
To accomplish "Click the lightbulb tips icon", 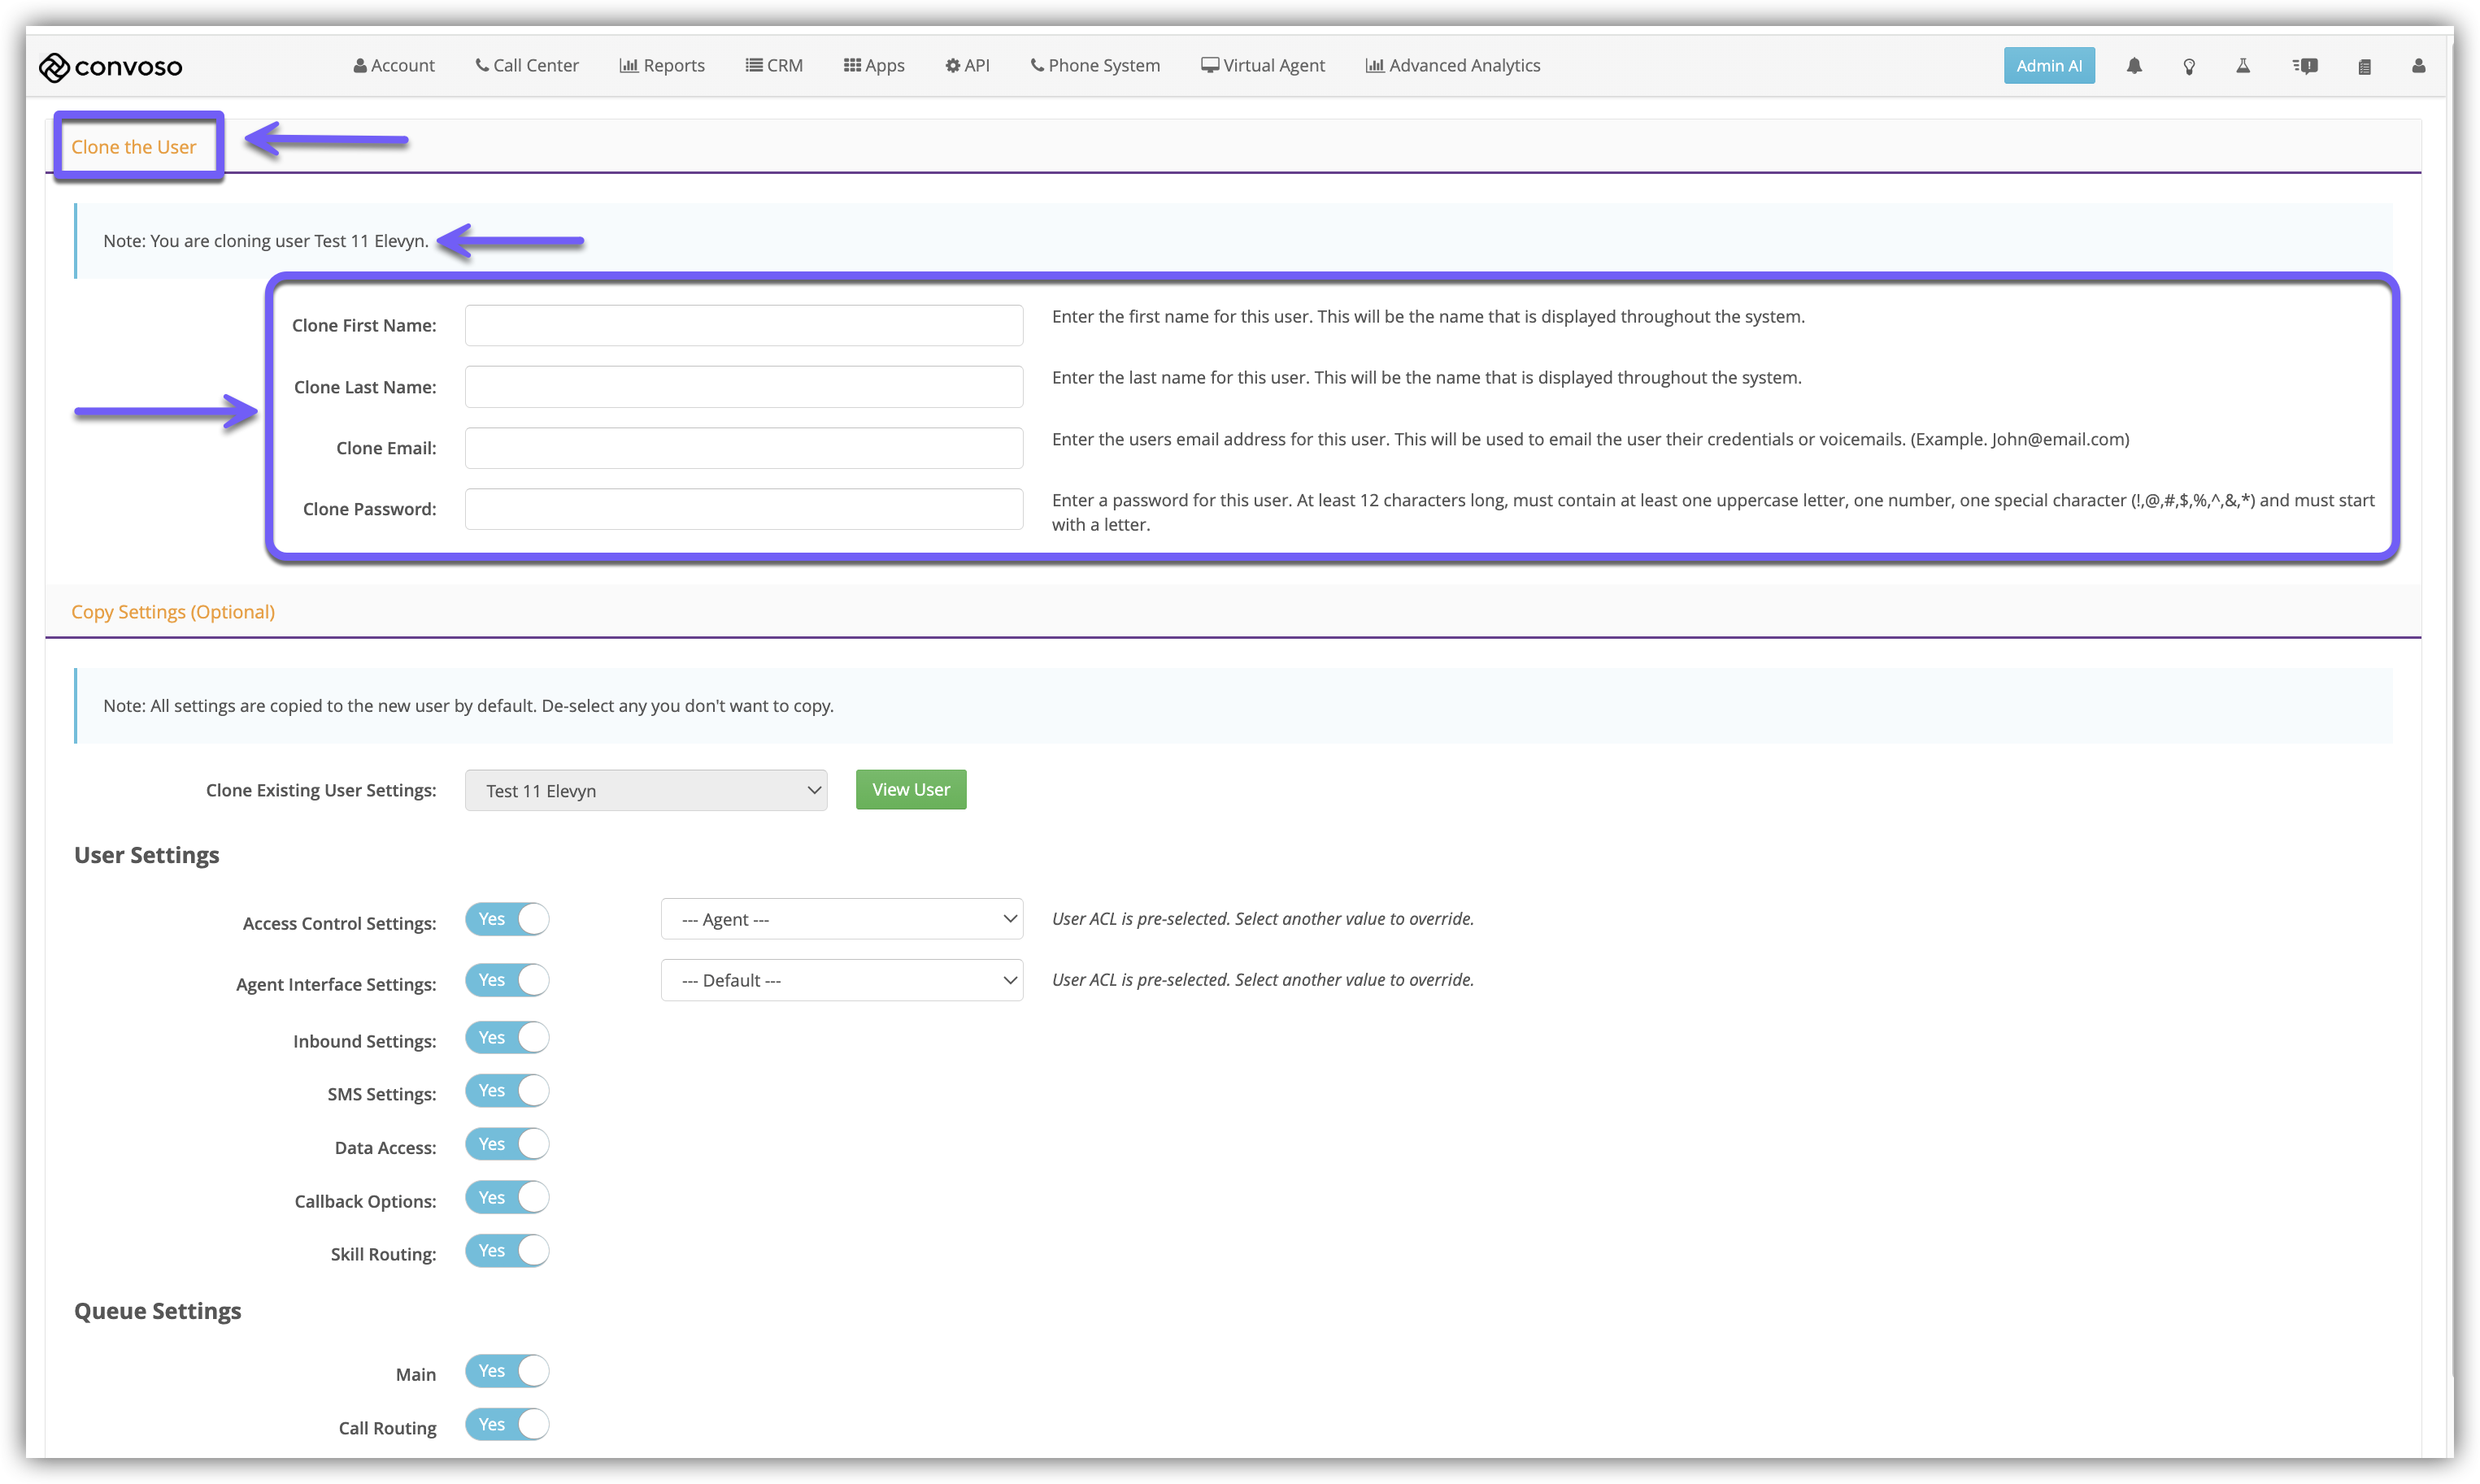I will pos(2189,66).
